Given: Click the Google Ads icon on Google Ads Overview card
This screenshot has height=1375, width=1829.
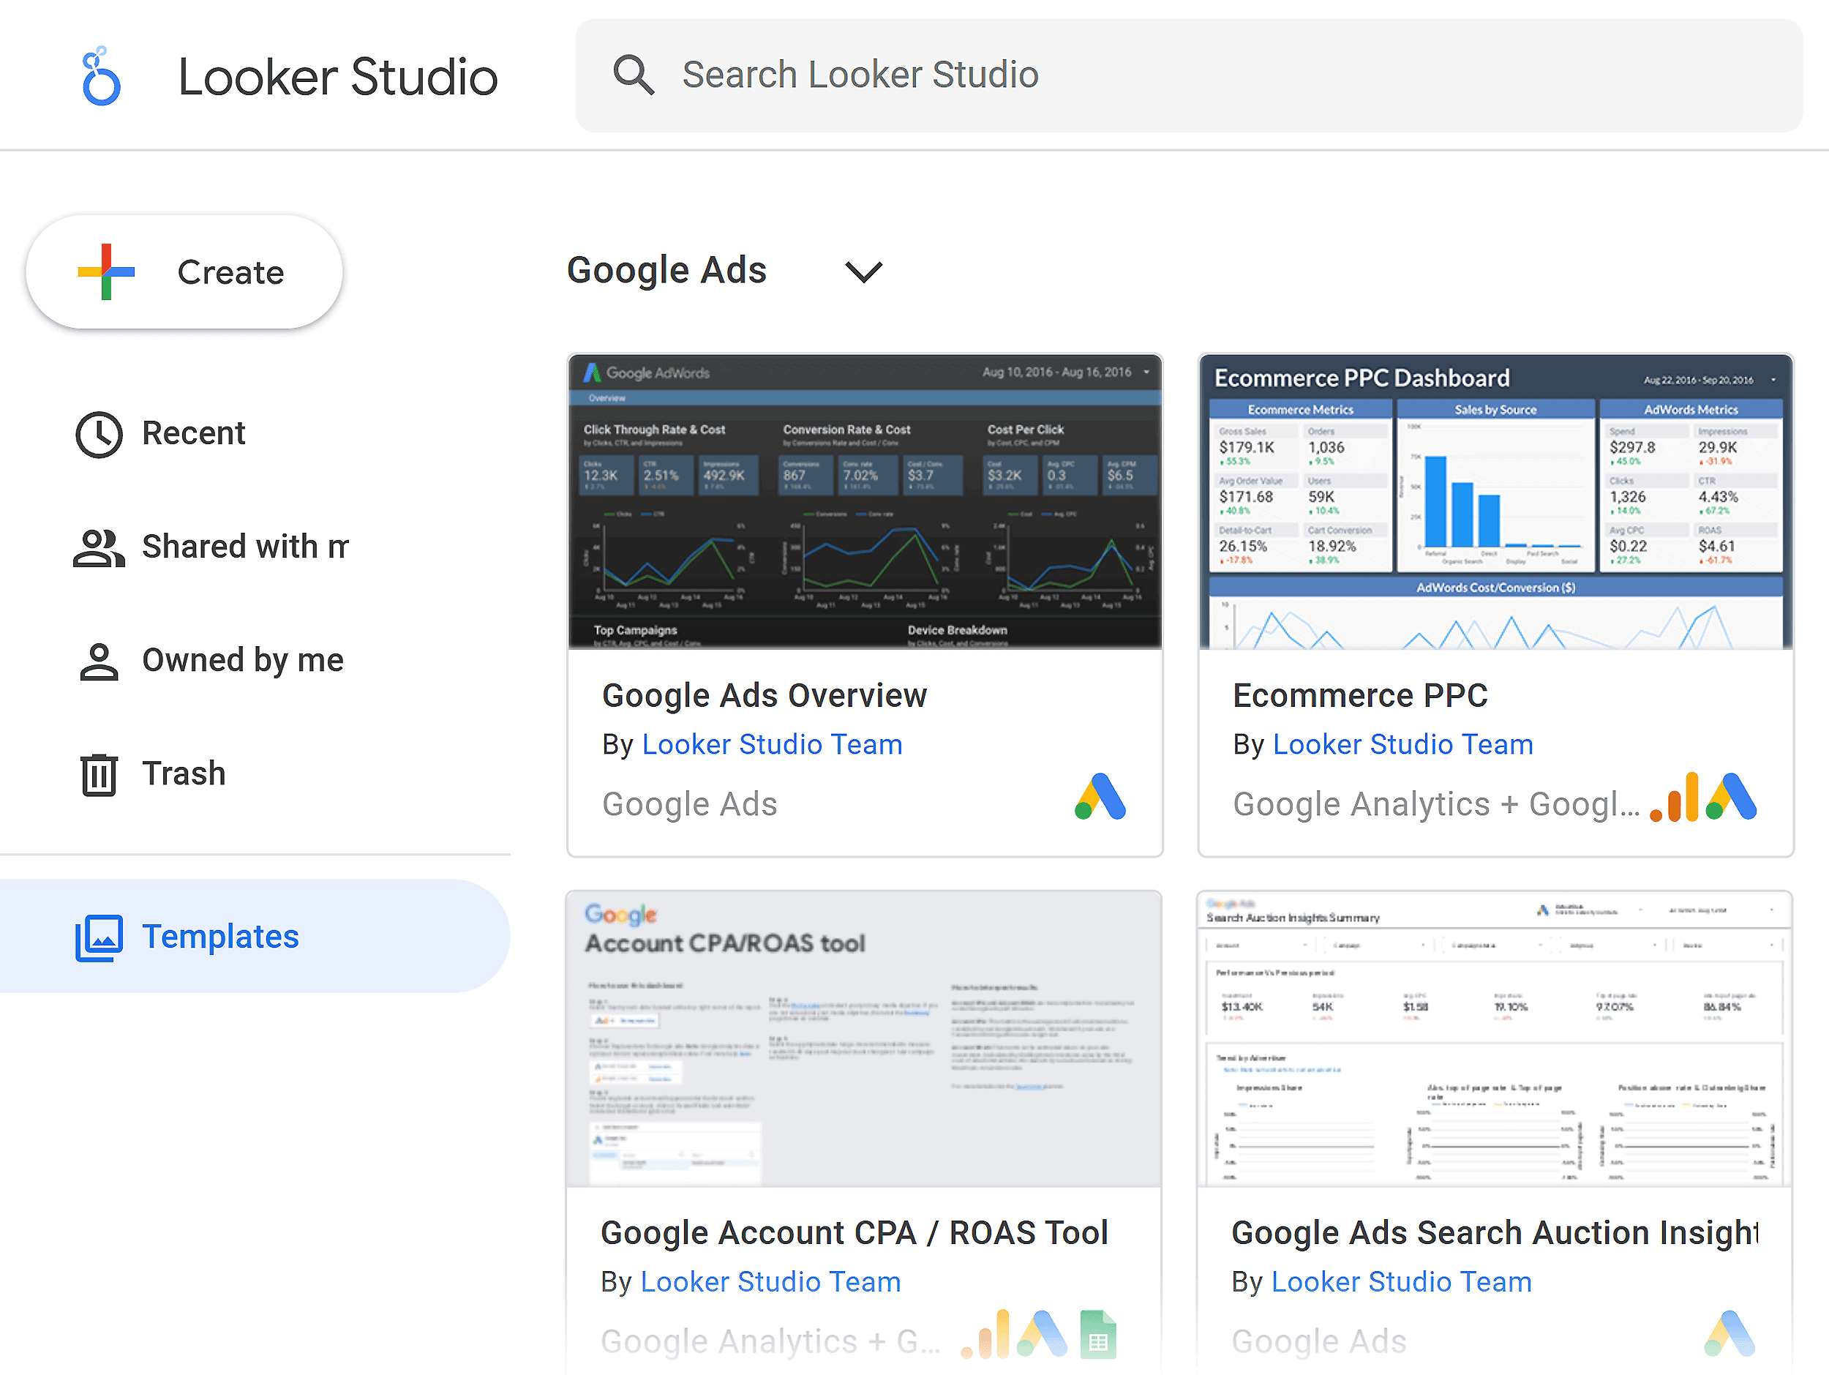Looking at the screenshot, I should coord(1100,798).
